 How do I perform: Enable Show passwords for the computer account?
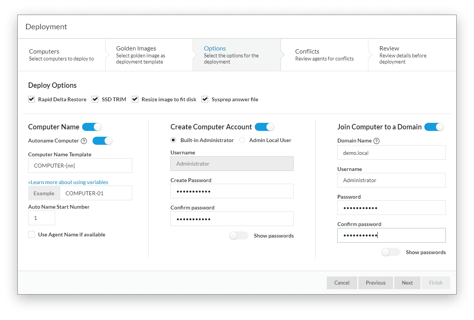[x=239, y=235]
